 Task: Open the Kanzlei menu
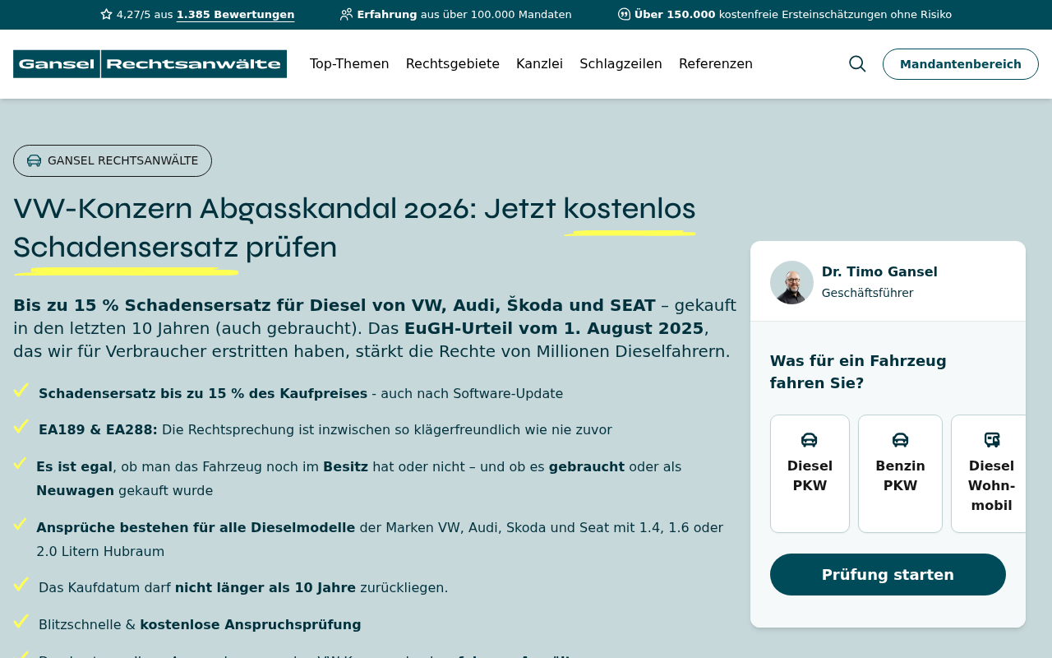pos(539,64)
